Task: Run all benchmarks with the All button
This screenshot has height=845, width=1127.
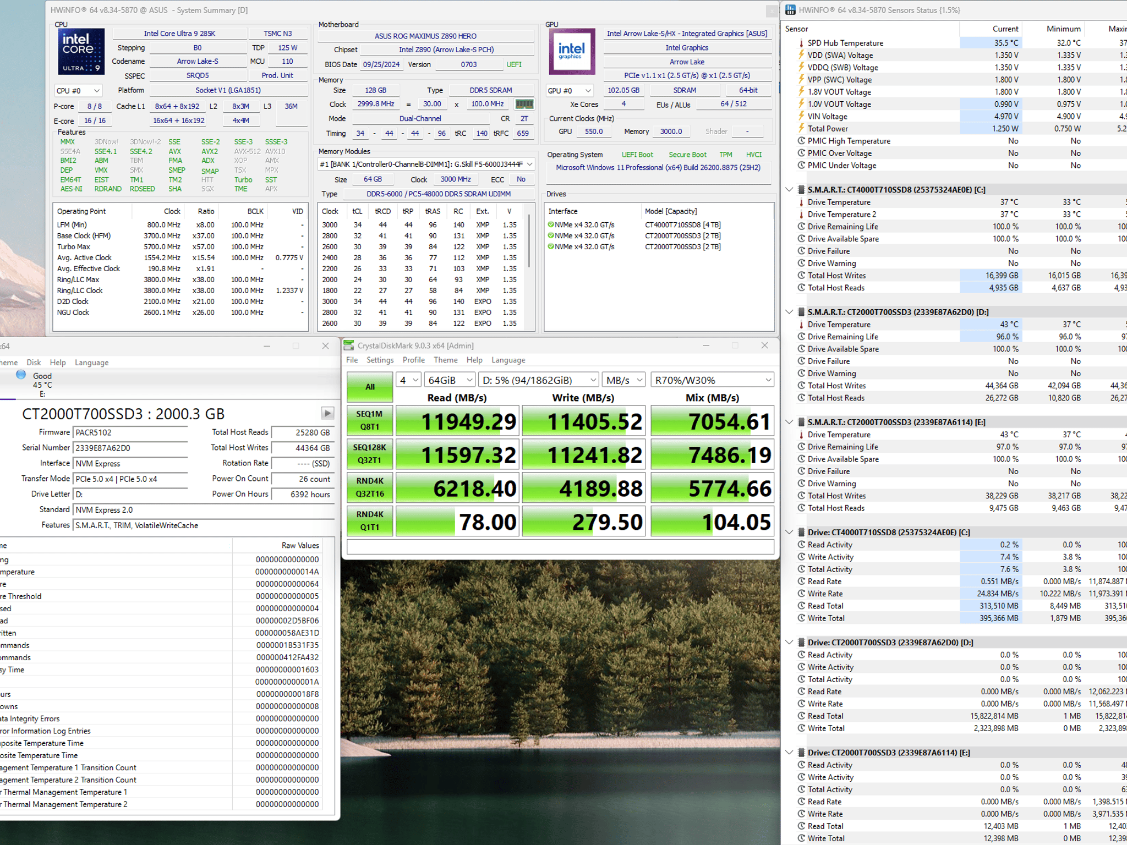Action: 370,387
